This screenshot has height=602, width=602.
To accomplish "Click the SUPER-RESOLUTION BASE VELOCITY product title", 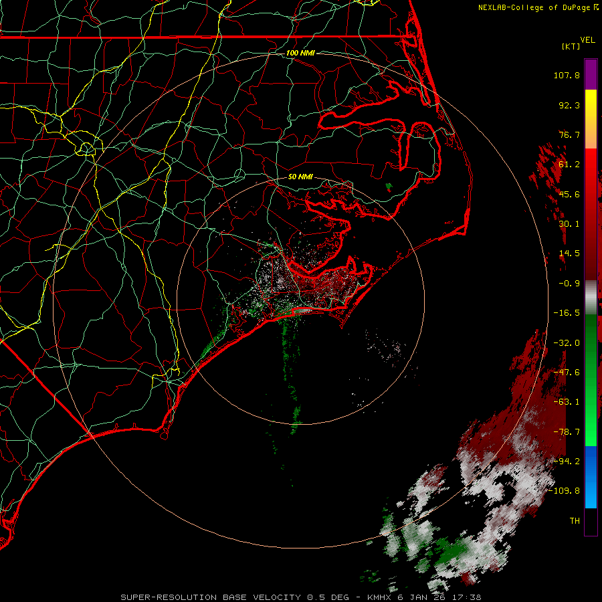I will click(x=211, y=597).
